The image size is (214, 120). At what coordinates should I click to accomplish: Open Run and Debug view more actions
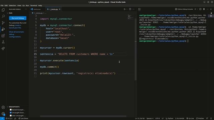[x=26, y=9]
